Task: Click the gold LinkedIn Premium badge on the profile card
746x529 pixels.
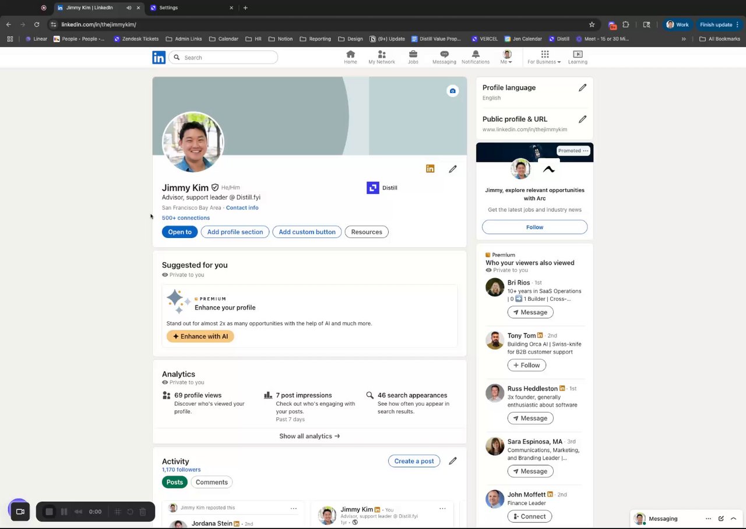Action: pos(430,169)
